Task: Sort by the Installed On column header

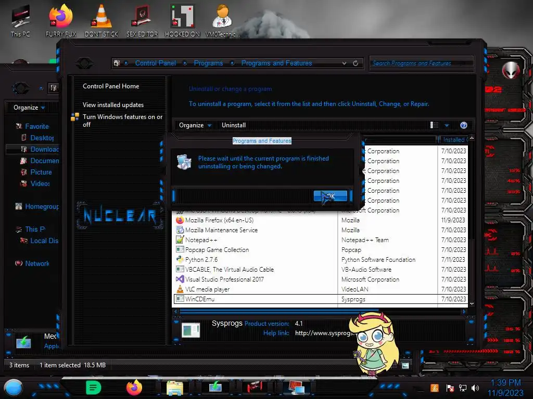Action: point(454,140)
